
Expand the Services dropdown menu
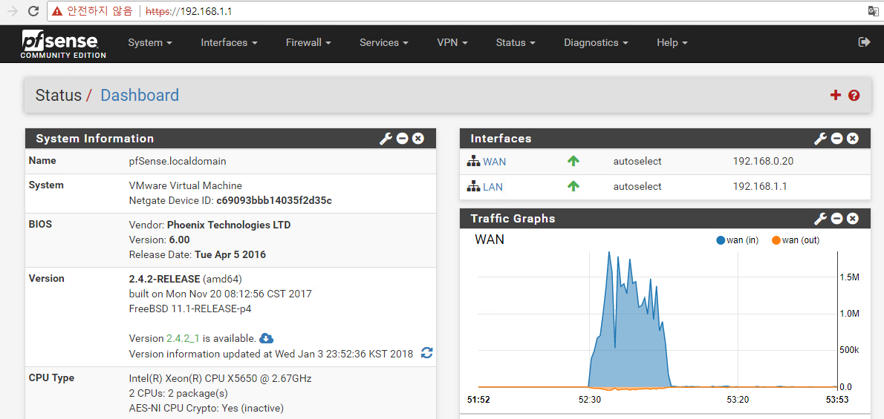coord(384,43)
